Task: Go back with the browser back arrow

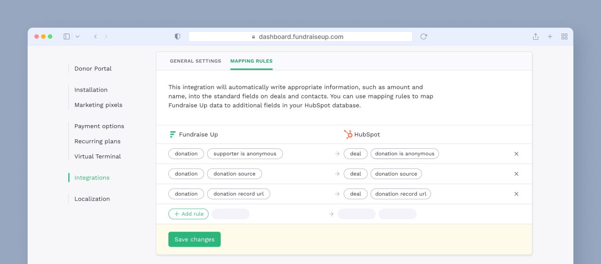Action: tap(95, 37)
